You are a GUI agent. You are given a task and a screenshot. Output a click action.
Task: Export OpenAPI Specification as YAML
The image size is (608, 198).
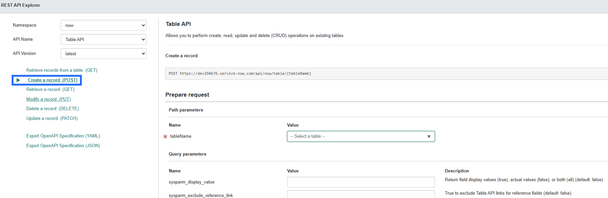pyautogui.click(x=63, y=136)
